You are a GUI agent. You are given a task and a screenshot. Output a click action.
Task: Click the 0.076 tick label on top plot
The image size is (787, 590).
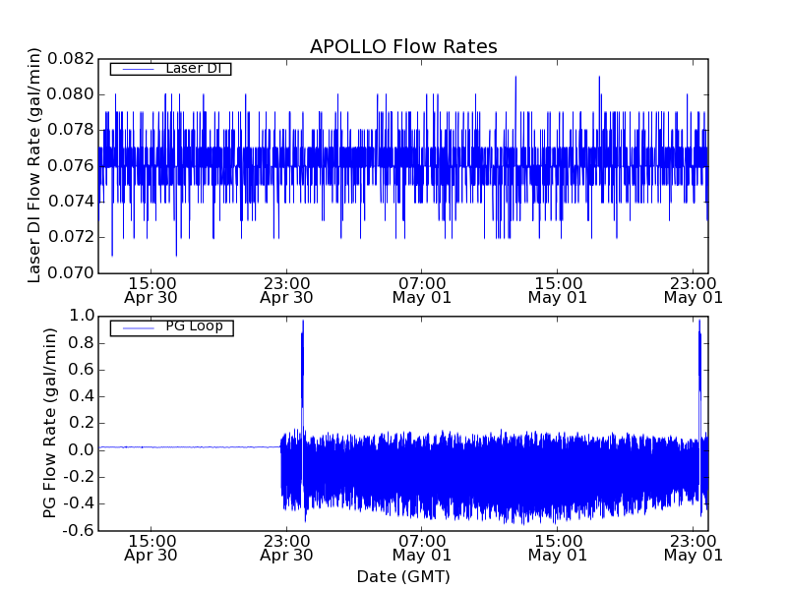[68, 166]
